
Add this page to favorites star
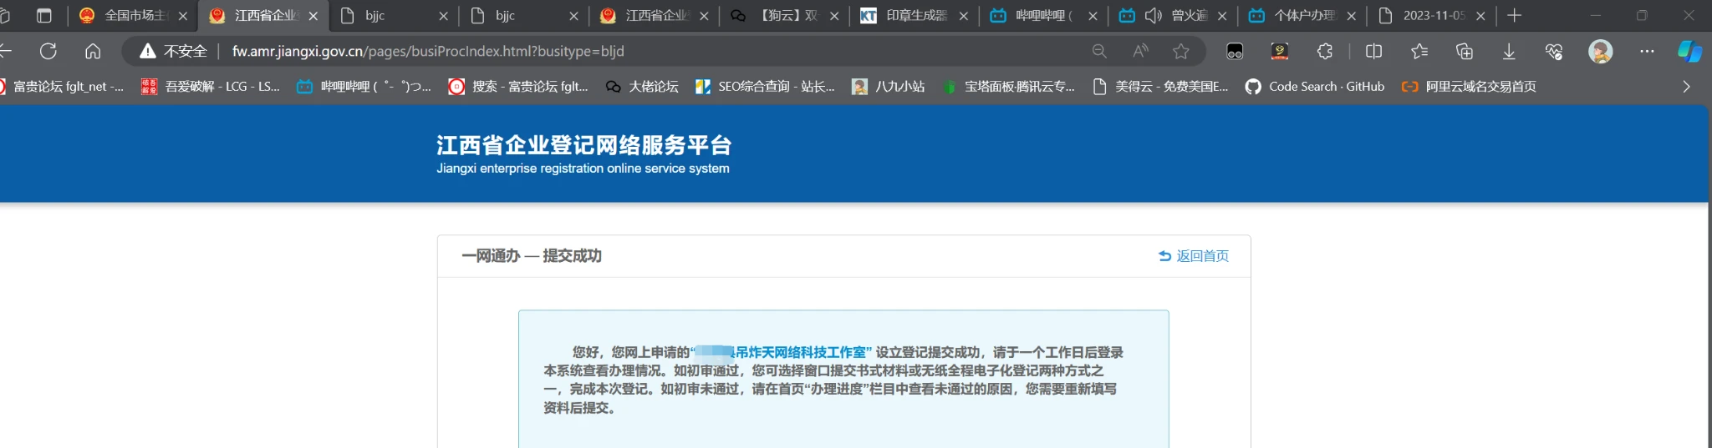pyautogui.click(x=1180, y=51)
